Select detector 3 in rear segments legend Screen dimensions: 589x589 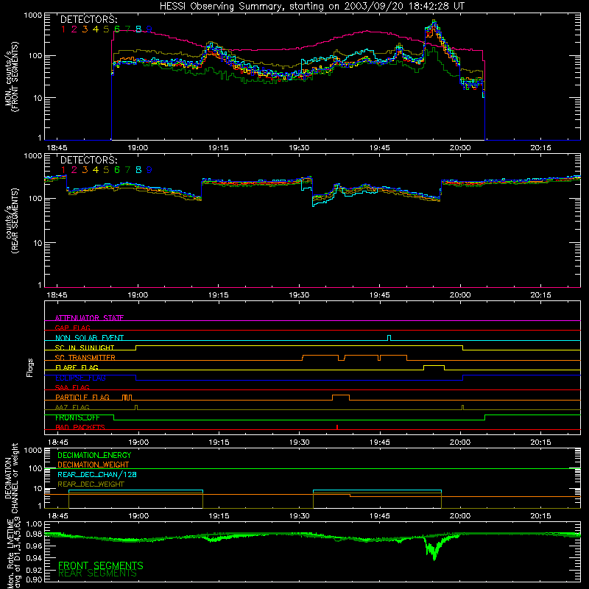[x=85, y=170]
